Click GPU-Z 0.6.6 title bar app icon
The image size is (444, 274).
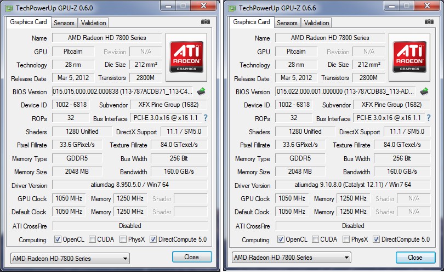click(x=232, y=8)
